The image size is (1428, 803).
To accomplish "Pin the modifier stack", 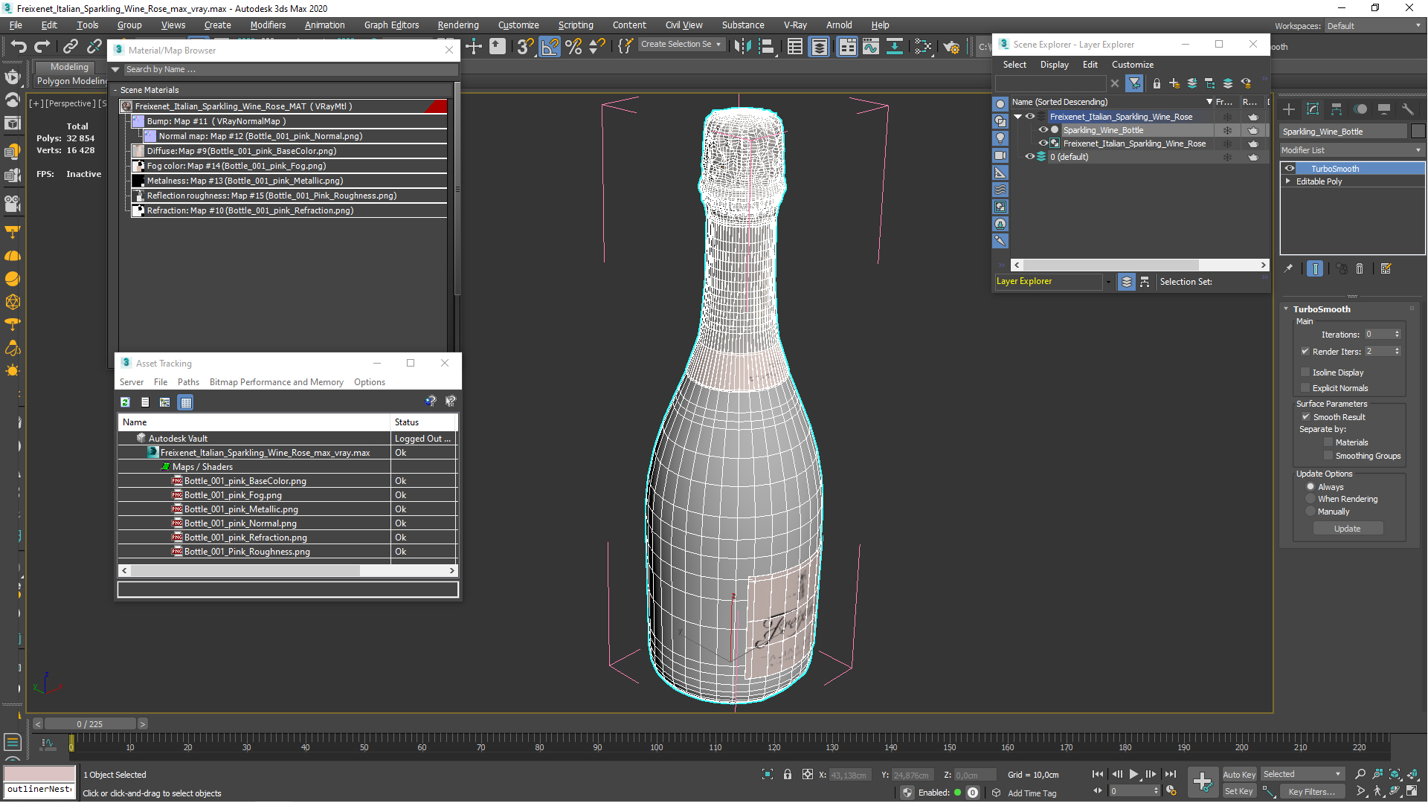I will pos(1288,269).
